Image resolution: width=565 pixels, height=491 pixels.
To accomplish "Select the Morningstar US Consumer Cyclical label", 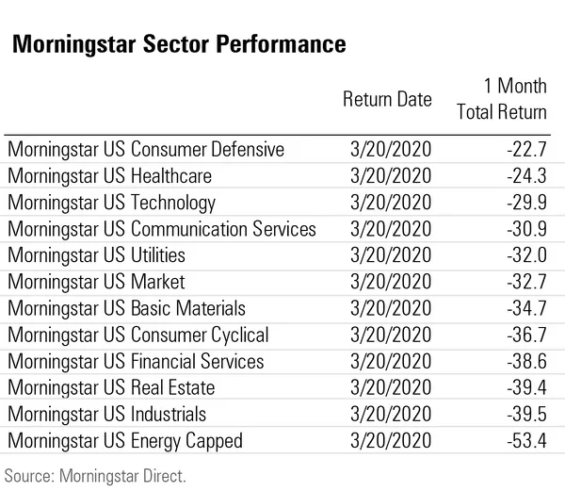I will (137, 335).
